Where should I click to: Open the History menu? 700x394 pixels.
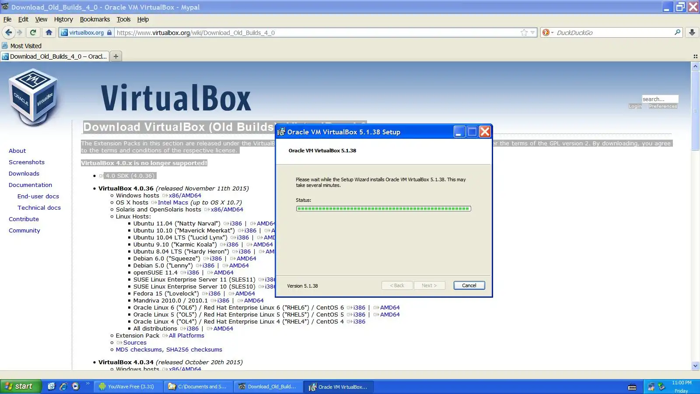[x=63, y=19]
